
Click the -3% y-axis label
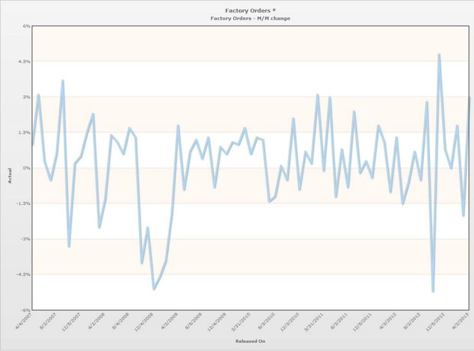click(26, 239)
